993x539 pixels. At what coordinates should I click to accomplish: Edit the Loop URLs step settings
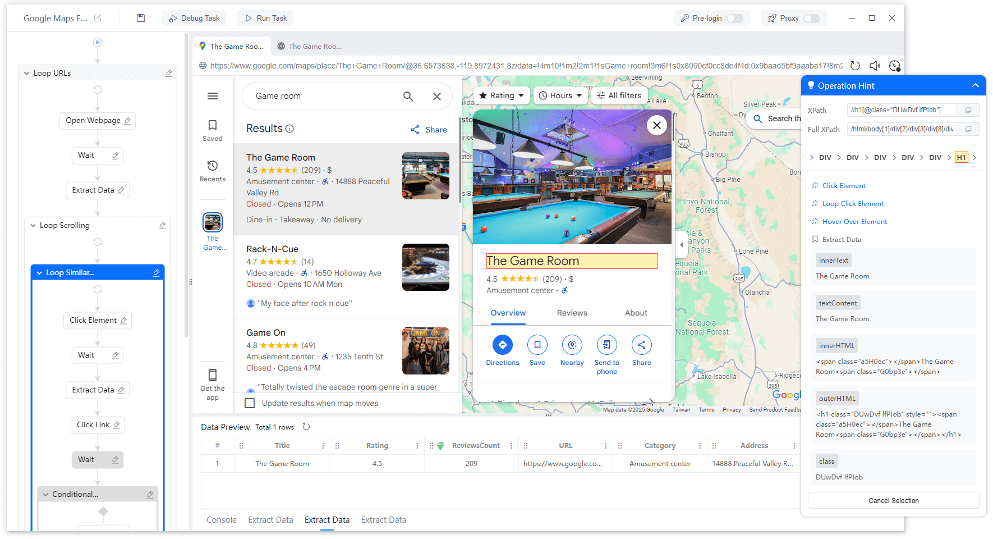tap(169, 73)
